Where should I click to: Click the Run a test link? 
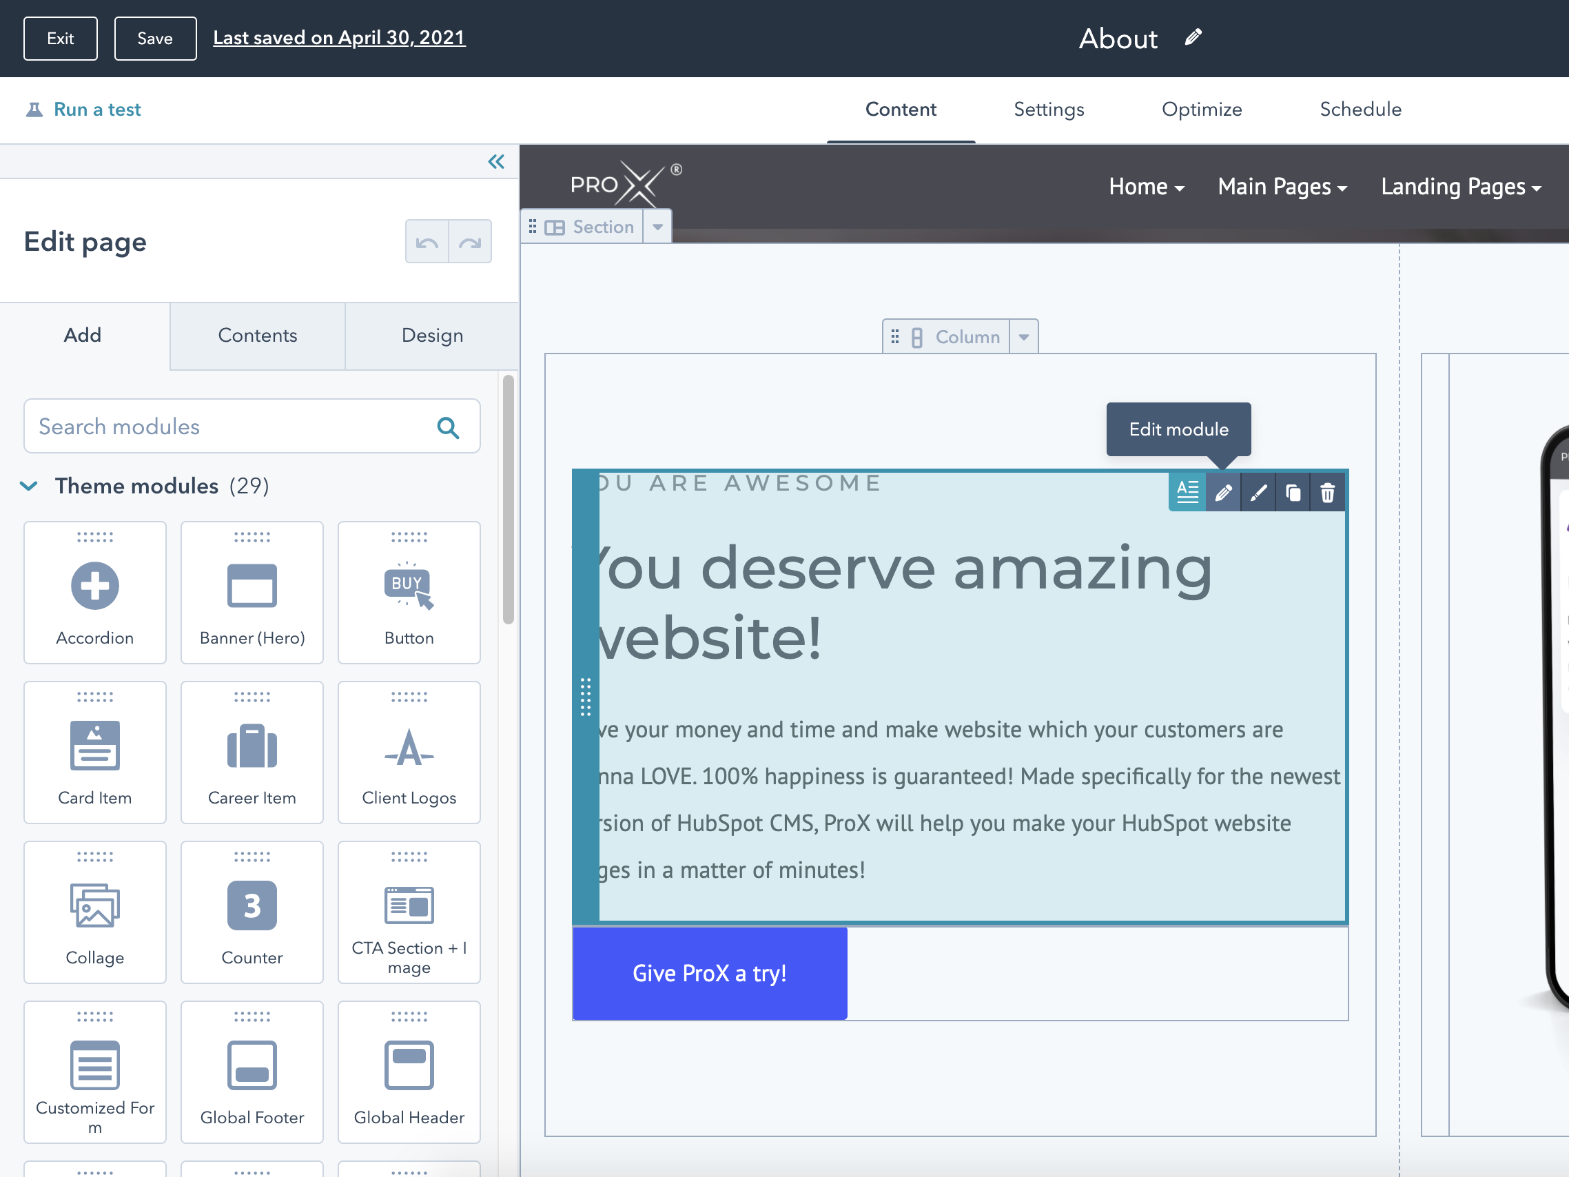[97, 110]
